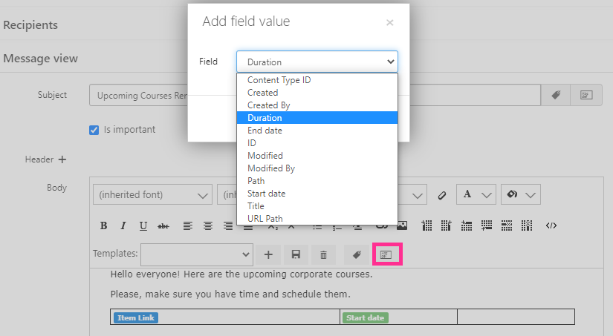Open the Field dropdown showing Duration
Image resolution: width=613 pixels, height=336 pixels.
coord(317,62)
